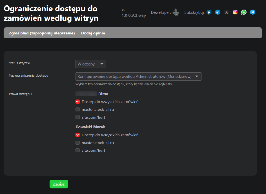Check site.com/hurt checkbox under Dima
The image size is (266, 194).
click(77, 117)
